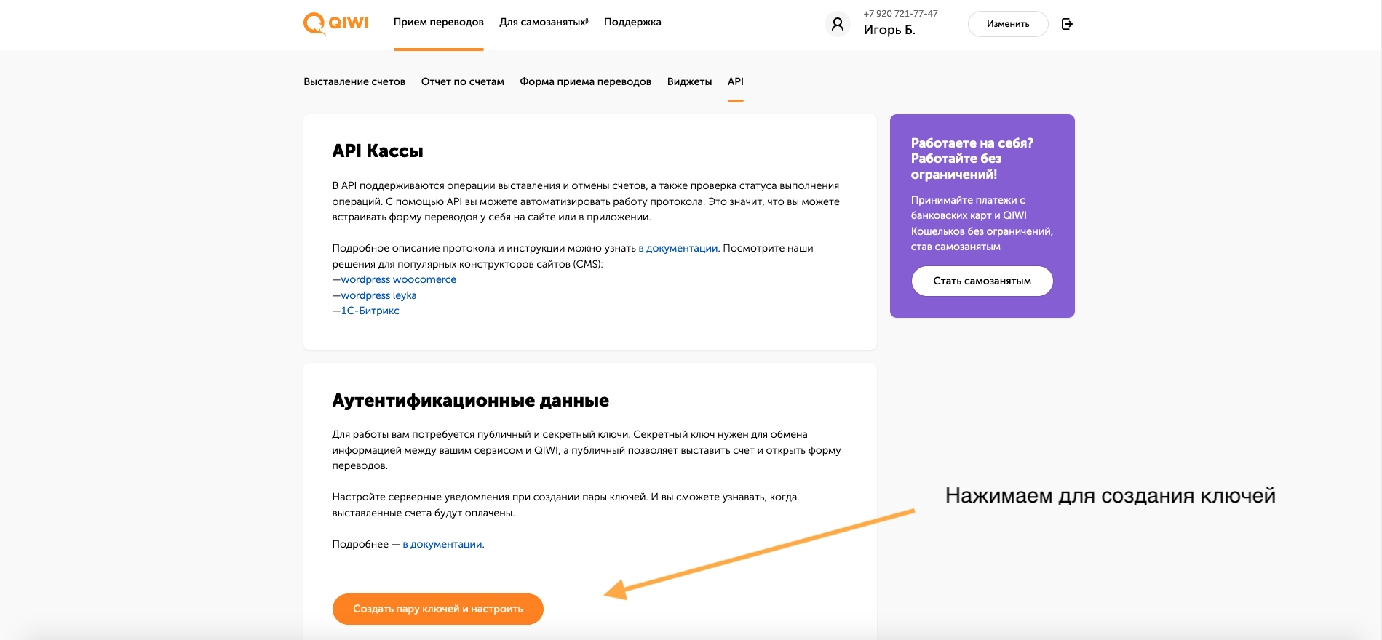Image resolution: width=1382 pixels, height=640 pixels.
Task: Open в документации link after Подробнее
Action: point(442,544)
